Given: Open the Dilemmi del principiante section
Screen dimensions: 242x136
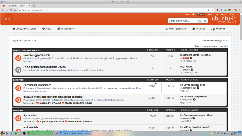Looking at the screenshot, I should [x=37, y=85].
